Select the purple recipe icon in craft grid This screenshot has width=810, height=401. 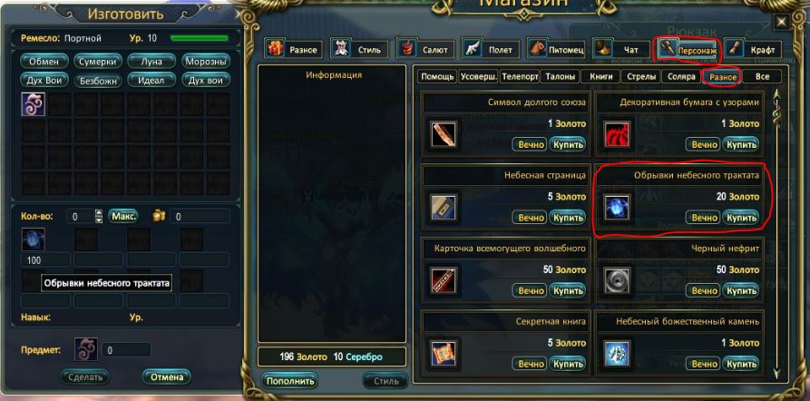coord(33,103)
